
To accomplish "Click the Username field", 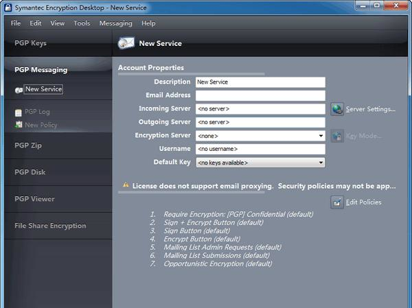I will (260, 149).
